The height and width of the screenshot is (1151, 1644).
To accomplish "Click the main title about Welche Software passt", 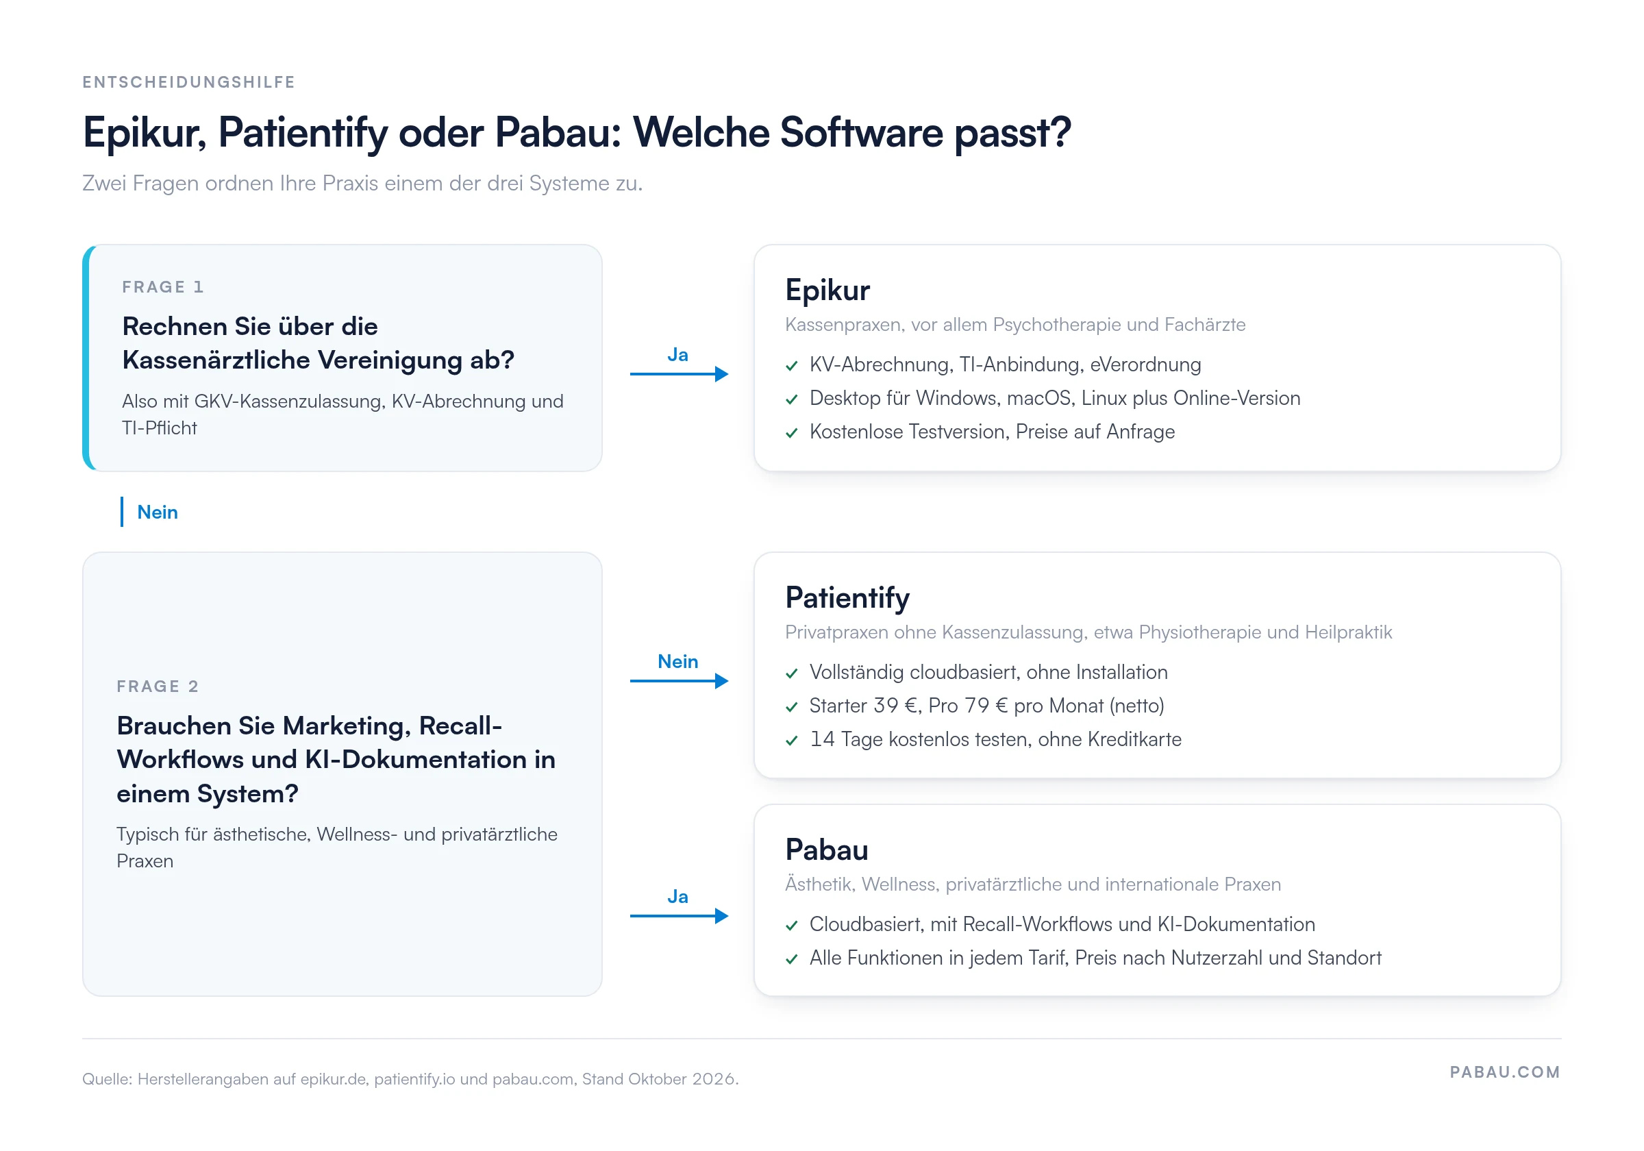I will pyautogui.click(x=576, y=133).
